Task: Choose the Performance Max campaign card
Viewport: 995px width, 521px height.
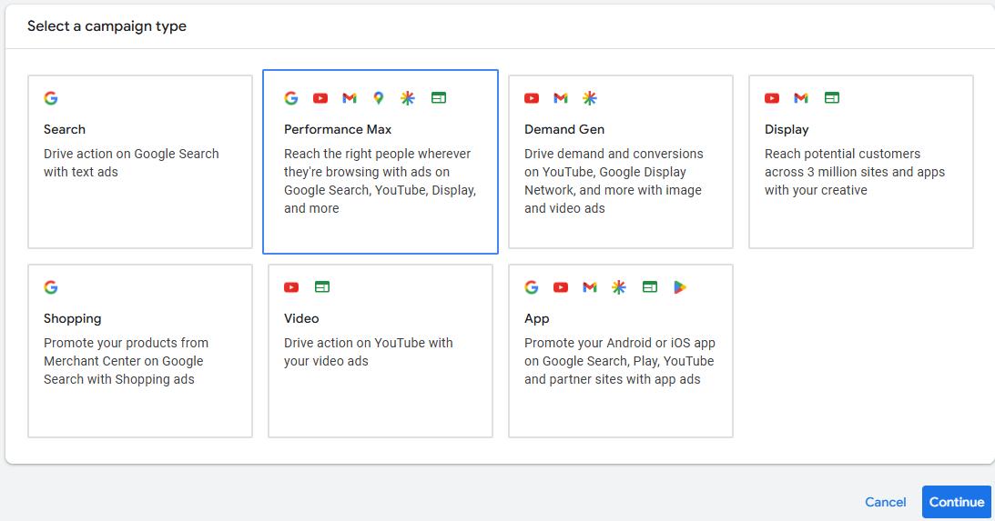Action: click(x=381, y=162)
